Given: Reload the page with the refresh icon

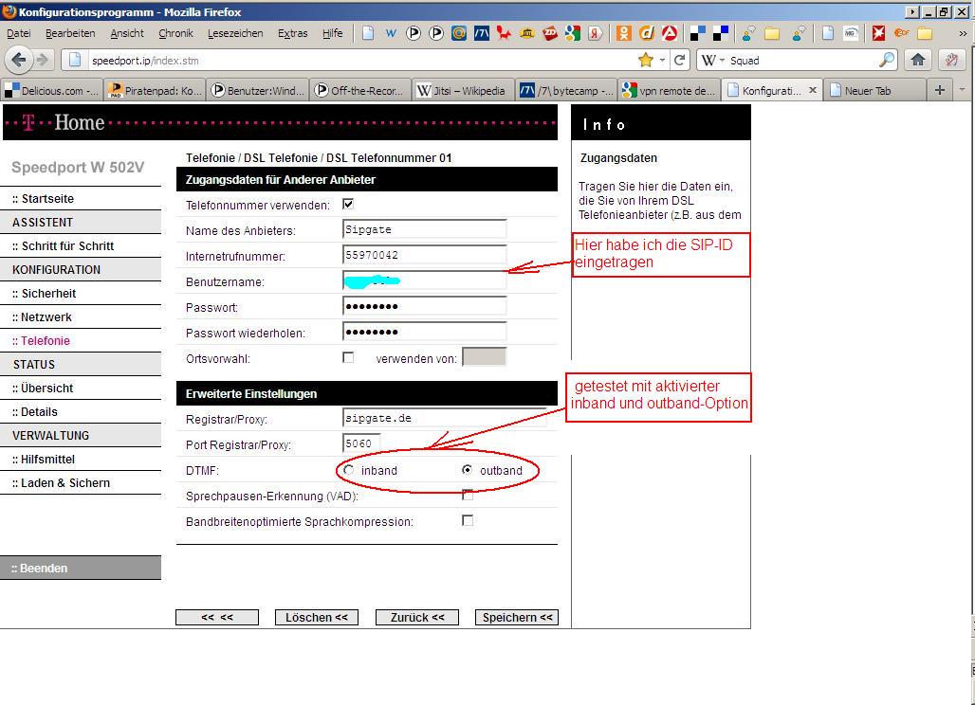Looking at the screenshot, I should [x=679, y=60].
